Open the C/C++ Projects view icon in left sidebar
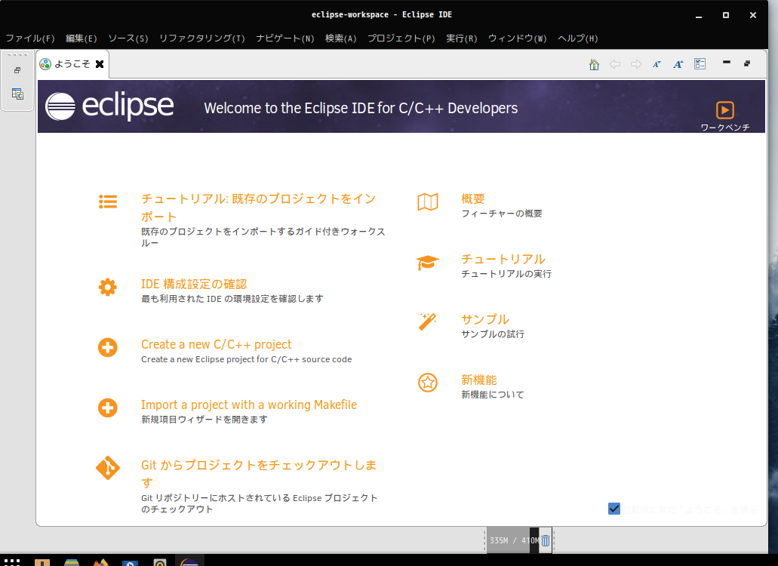 tap(17, 94)
